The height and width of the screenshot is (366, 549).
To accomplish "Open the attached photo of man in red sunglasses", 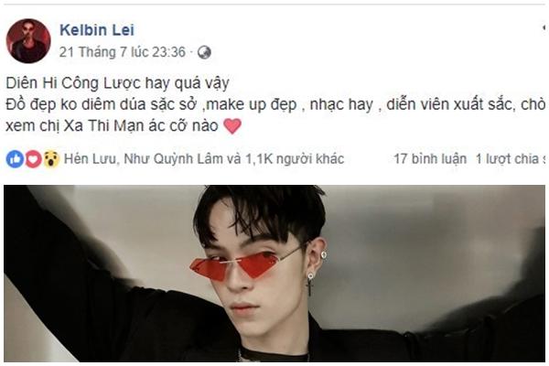I will click(x=274, y=274).
